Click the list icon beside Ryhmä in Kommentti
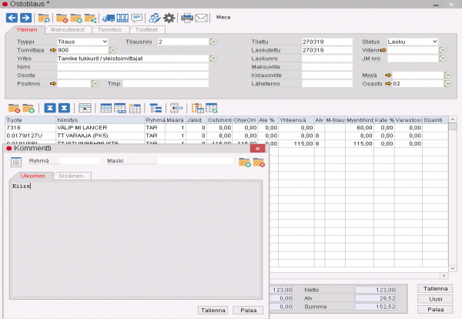The width and height of the screenshot is (462, 319). (x=16, y=162)
